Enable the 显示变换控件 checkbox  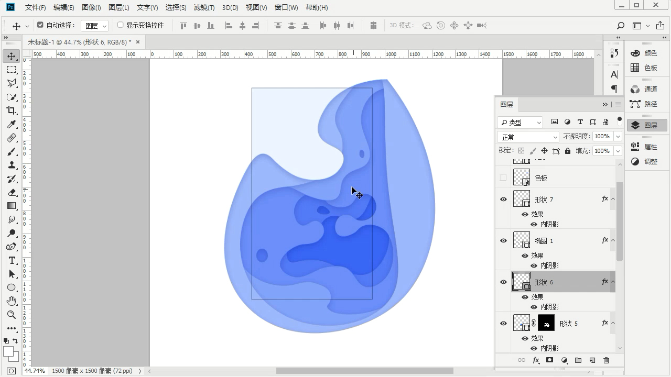pyautogui.click(x=120, y=25)
